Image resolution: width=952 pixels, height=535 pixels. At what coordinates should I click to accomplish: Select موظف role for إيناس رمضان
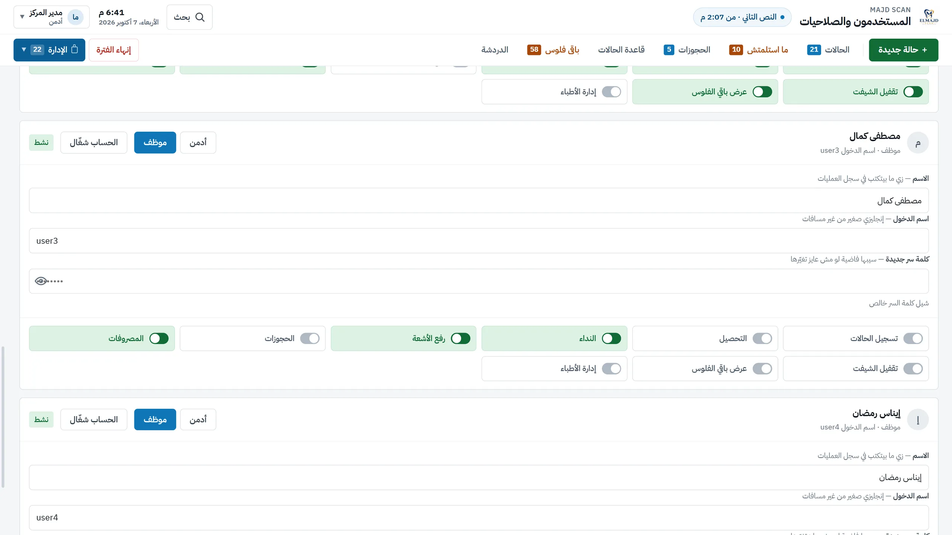pos(155,419)
